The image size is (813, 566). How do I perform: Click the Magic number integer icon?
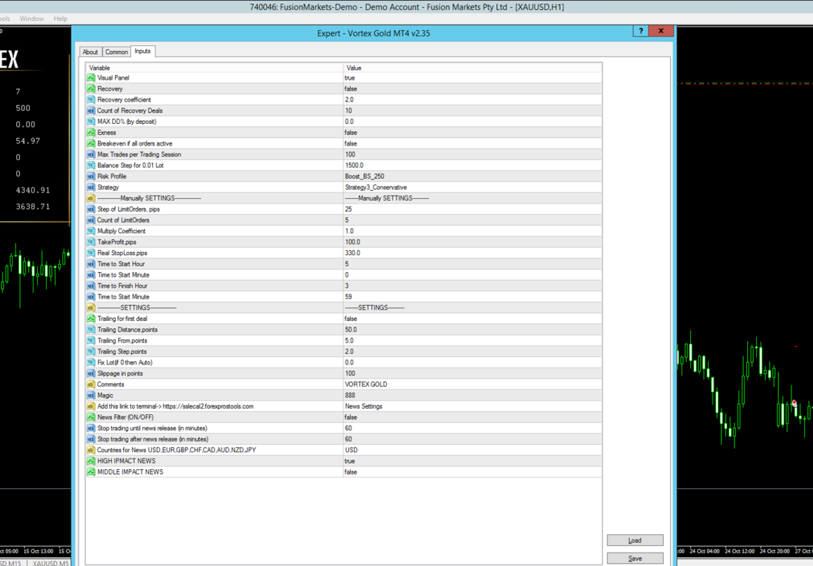[91, 395]
